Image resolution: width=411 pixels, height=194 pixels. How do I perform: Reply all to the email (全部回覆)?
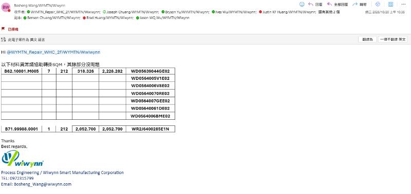tap(338, 5)
